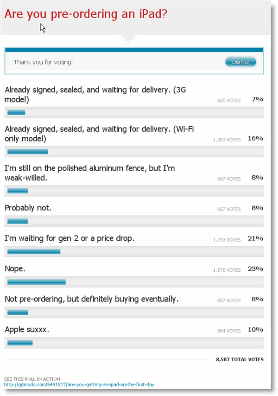Click the result bar under 'Apple suxxx.'
Screen dimensions: 278x396
tap(20, 343)
